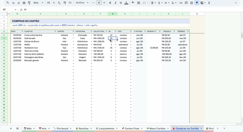Click the insert link icon
This screenshot has width=243, height=132.
tap(181, 3)
